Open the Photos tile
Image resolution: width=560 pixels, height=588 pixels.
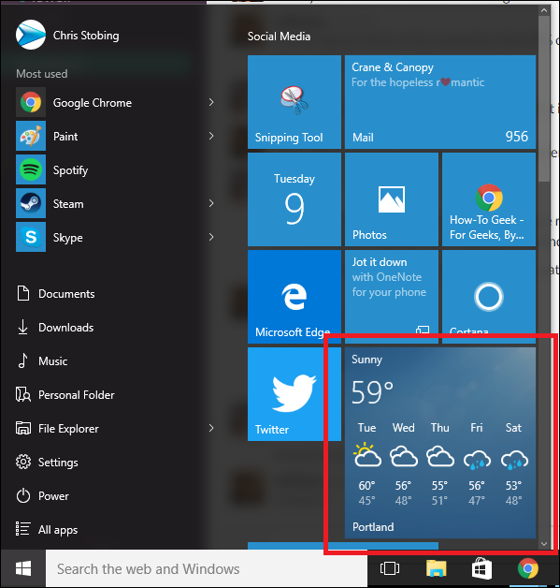[392, 199]
